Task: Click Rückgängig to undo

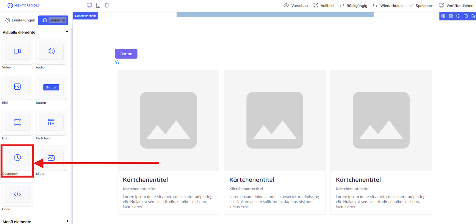Action: [353, 6]
